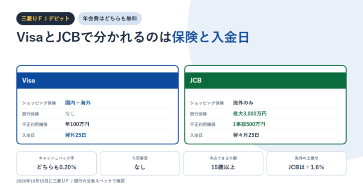Image resolution: width=363 pixels, height=190 pixels.
Task: Click the footnote dated 2026年10月15日
Action: tap(70, 181)
